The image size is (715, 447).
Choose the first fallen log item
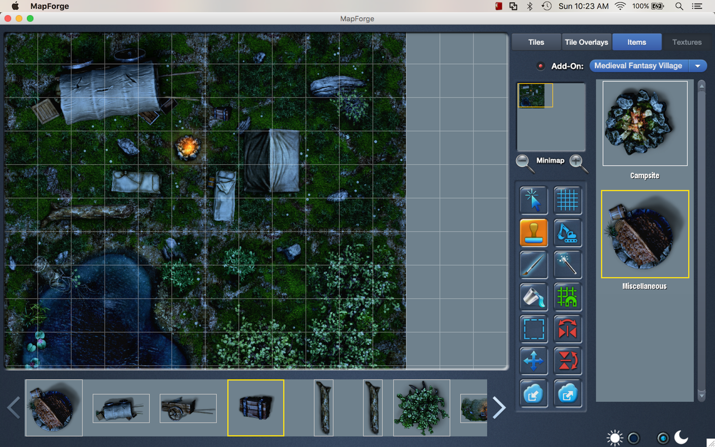(x=323, y=408)
